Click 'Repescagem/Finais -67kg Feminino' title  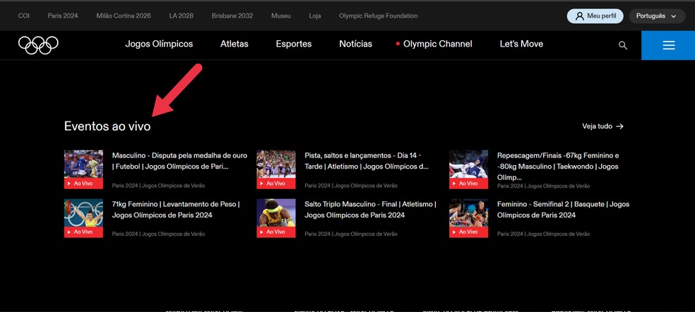coord(558,166)
